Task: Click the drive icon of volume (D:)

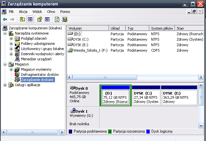Action: click(x=70, y=34)
